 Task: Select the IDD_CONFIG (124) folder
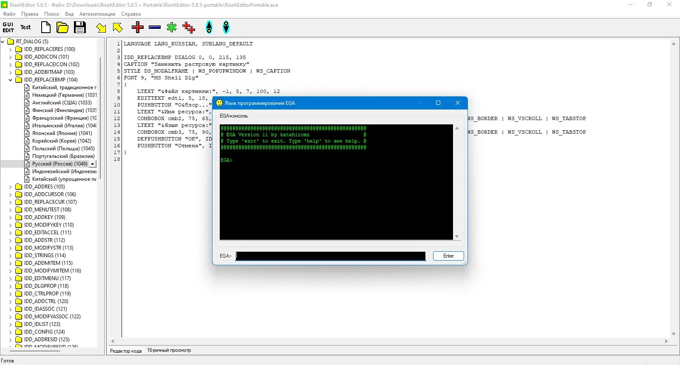point(44,332)
